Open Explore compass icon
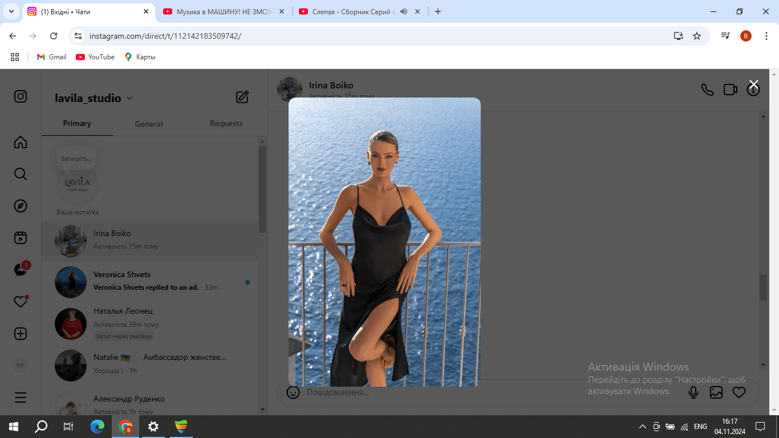This screenshot has width=779, height=438. [x=21, y=206]
